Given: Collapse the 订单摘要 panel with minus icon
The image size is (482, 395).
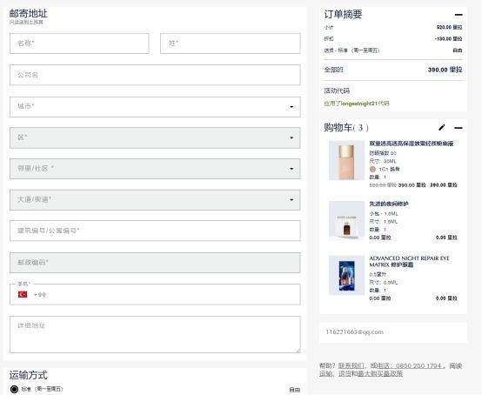Looking at the screenshot, I should tap(459, 15).
